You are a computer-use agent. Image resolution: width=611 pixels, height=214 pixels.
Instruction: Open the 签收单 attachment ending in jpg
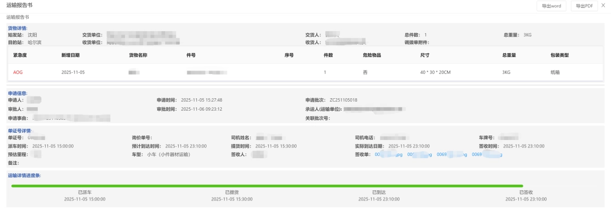point(388,155)
